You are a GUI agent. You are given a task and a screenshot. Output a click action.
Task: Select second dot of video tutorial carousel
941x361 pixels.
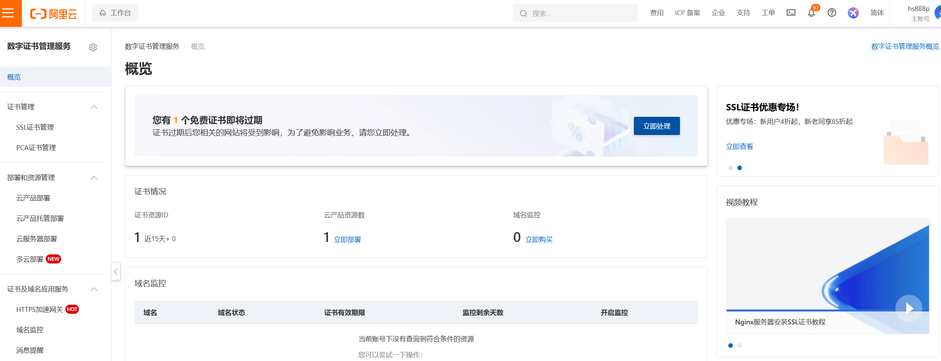740,346
